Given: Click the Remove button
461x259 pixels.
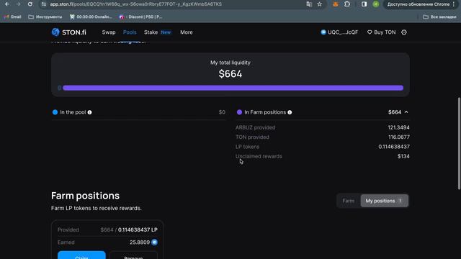Looking at the screenshot, I should pyautogui.click(x=133, y=255).
